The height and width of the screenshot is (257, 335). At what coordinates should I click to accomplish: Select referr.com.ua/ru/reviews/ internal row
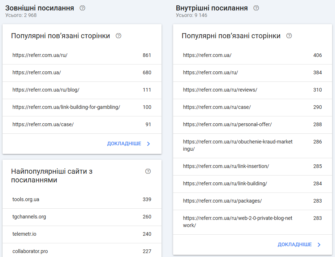(252, 90)
